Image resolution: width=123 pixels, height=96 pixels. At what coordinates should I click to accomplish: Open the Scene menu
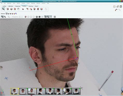click(x=28, y=3)
